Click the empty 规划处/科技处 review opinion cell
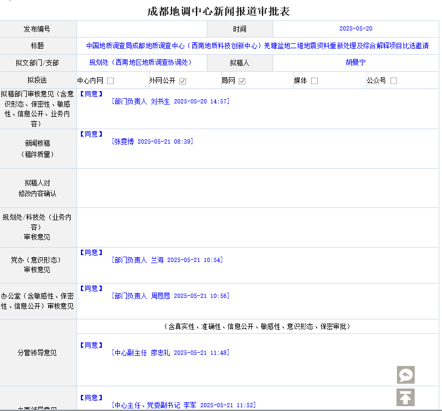The width and height of the screenshot is (442, 411). coord(258,227)
